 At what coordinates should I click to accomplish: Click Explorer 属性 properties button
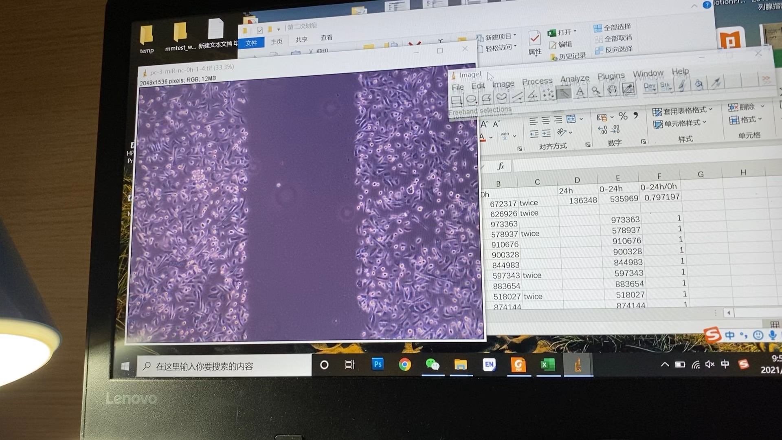click(535, 43)
